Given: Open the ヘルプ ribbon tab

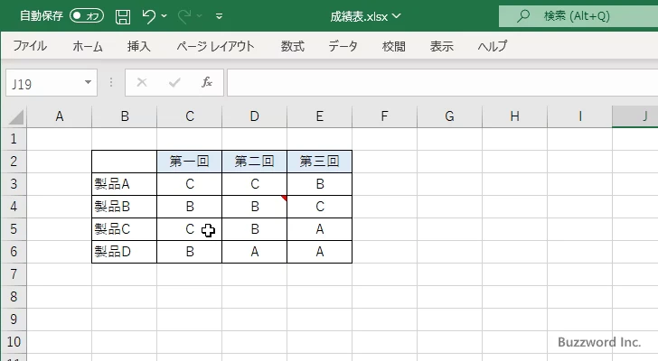Looking at the screenshot, I should point(493,46).
